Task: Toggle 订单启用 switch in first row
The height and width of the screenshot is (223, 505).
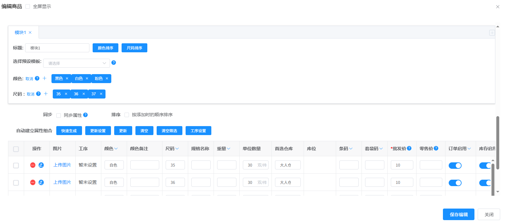Action: pos(455,165)
